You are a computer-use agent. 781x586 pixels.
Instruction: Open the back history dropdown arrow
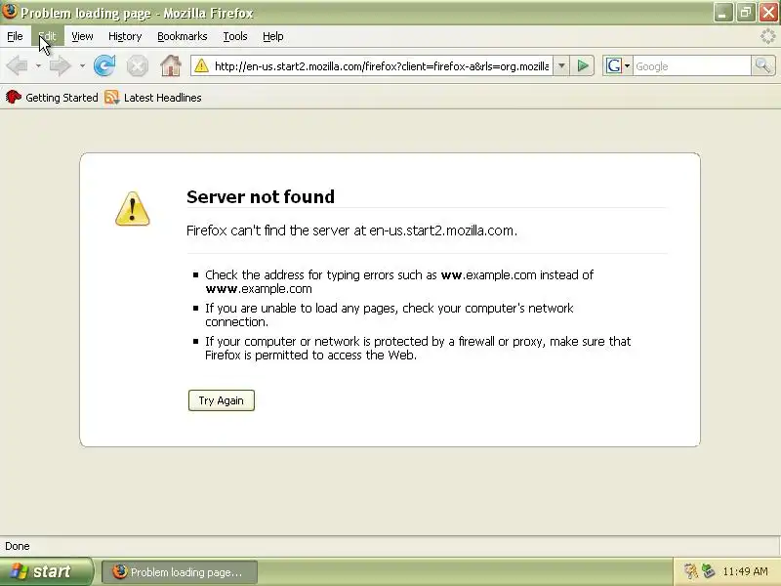38,65
